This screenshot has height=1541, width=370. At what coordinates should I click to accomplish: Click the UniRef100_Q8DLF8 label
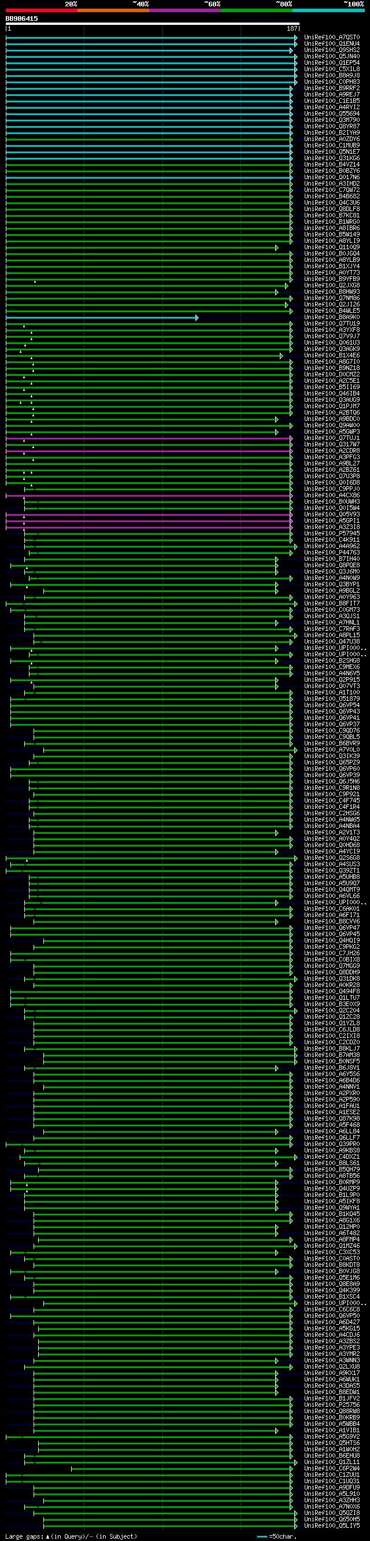[x=332, y=209]
